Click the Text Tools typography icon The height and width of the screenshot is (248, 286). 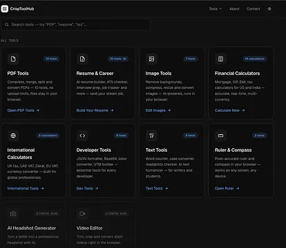[x=151, y=136]
